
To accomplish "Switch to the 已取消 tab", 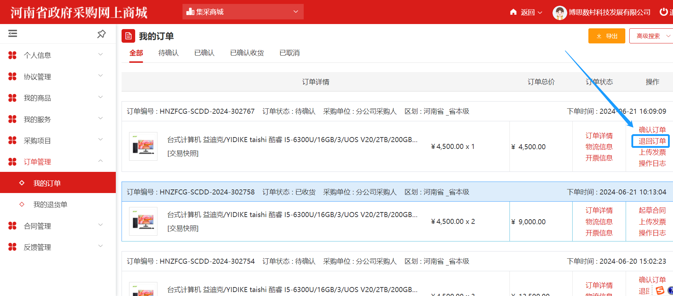I will tap(290, 53).
